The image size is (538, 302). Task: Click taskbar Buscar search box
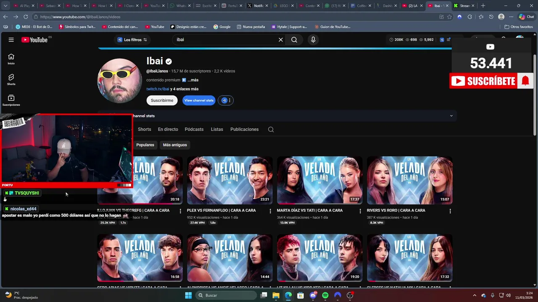point(227,295)
